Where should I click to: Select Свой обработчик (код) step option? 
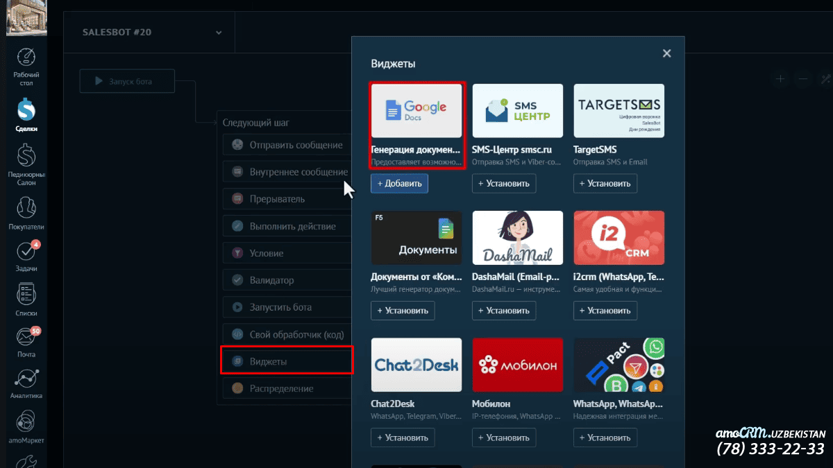coord(287,334)
